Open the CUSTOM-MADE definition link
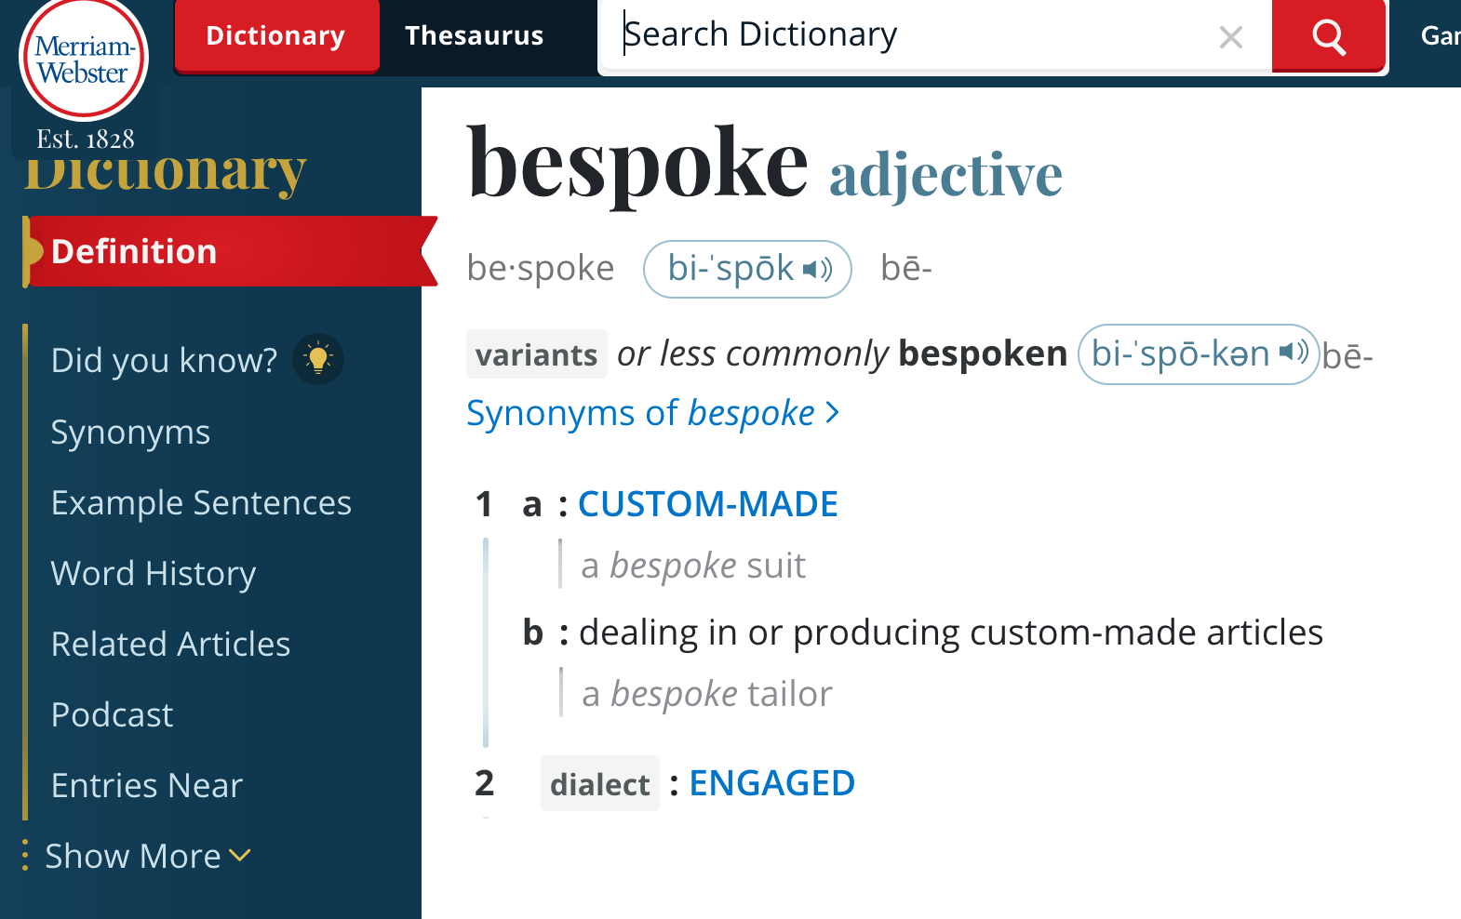This screenshot has height=919, width=1461. coord(708,504)
